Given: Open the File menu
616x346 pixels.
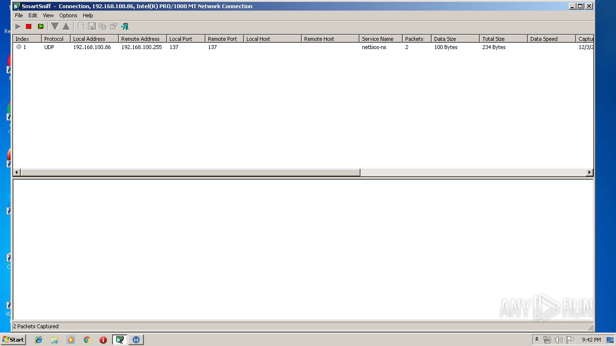Looking at the screenshot, I should 19,15.
